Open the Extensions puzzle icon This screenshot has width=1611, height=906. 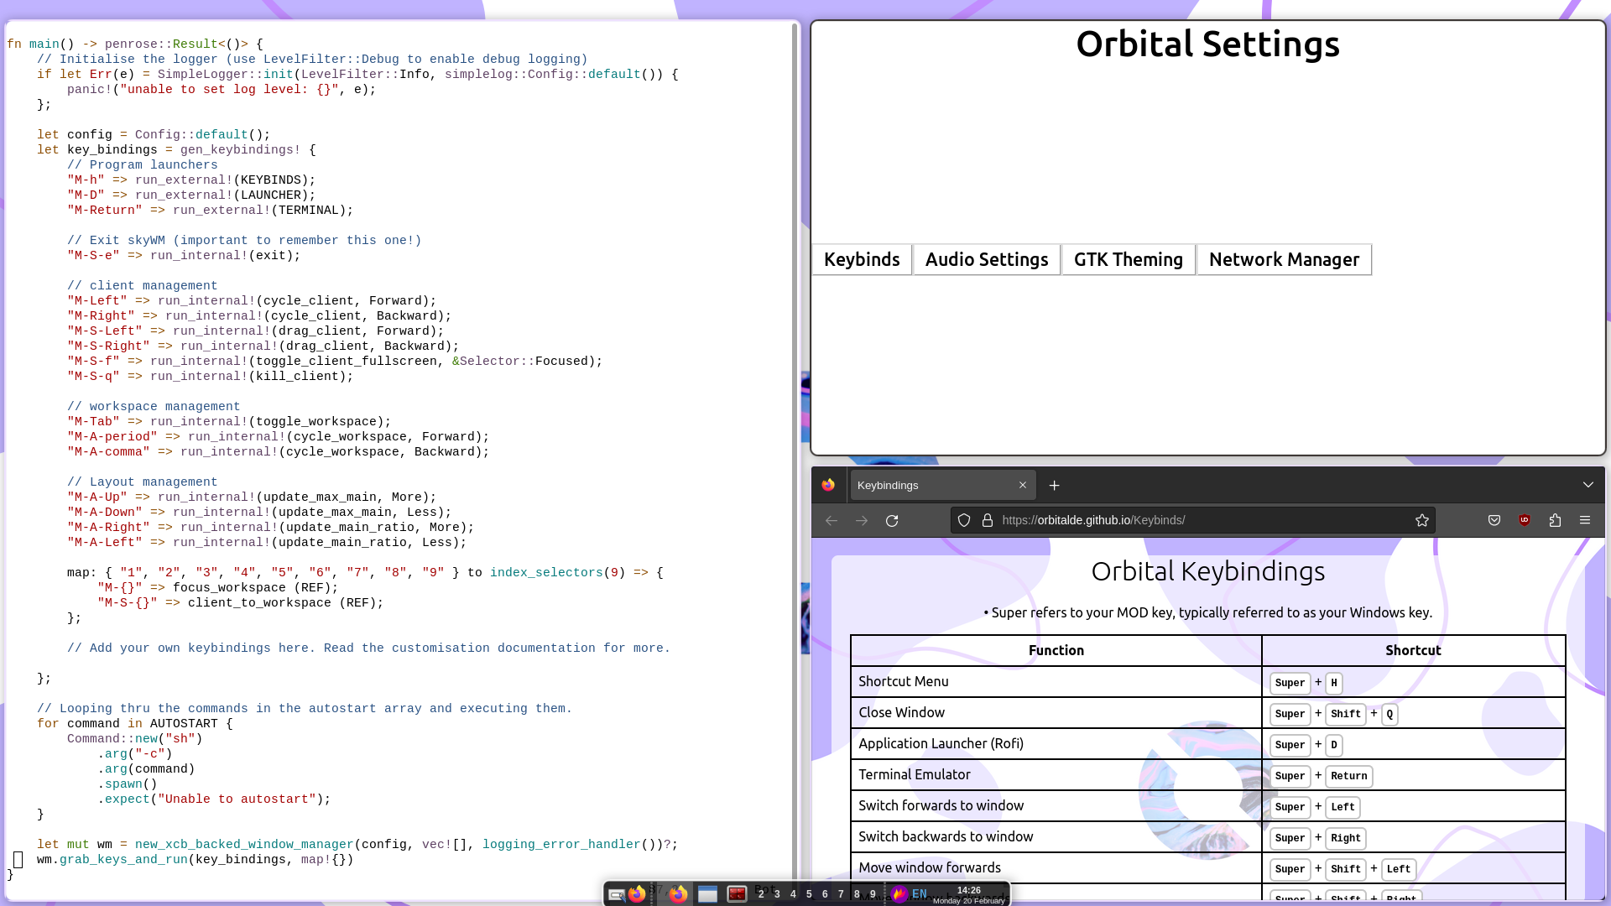pos(1555,521)
